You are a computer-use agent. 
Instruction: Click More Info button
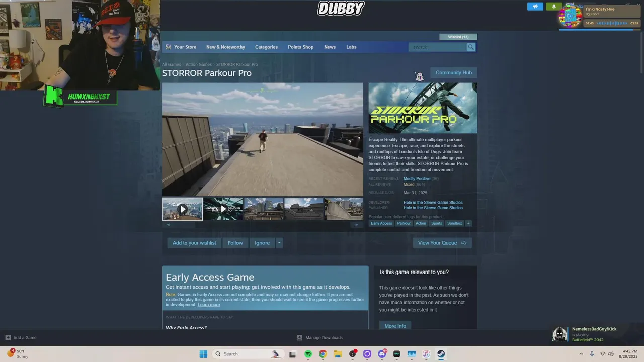tap(395, 326)
